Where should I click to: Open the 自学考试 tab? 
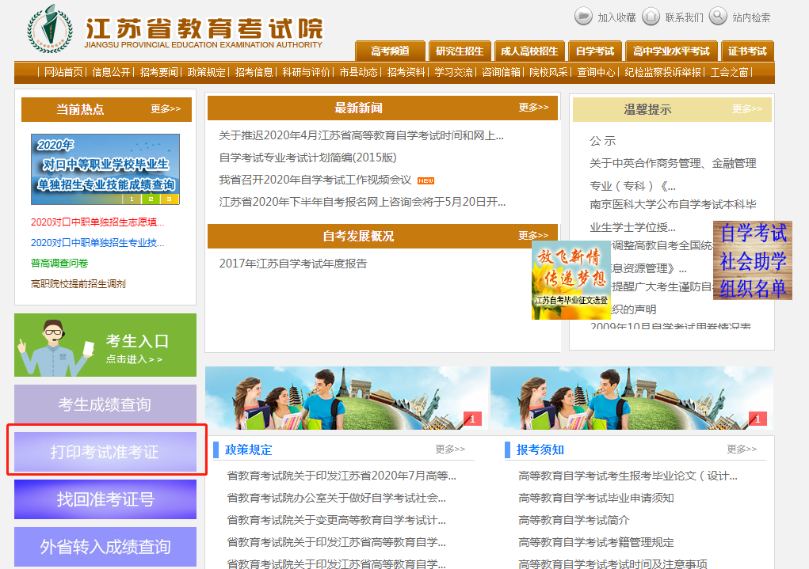tap(594, 51)
